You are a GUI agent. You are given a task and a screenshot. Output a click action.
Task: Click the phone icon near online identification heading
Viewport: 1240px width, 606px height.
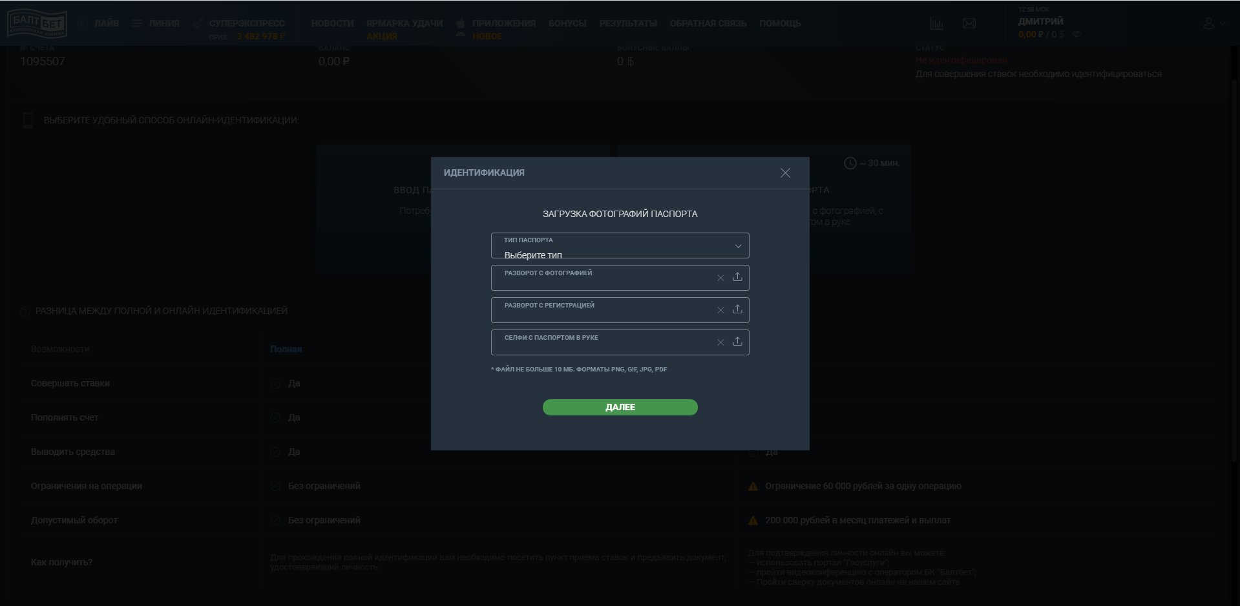(x=28, y=120)
